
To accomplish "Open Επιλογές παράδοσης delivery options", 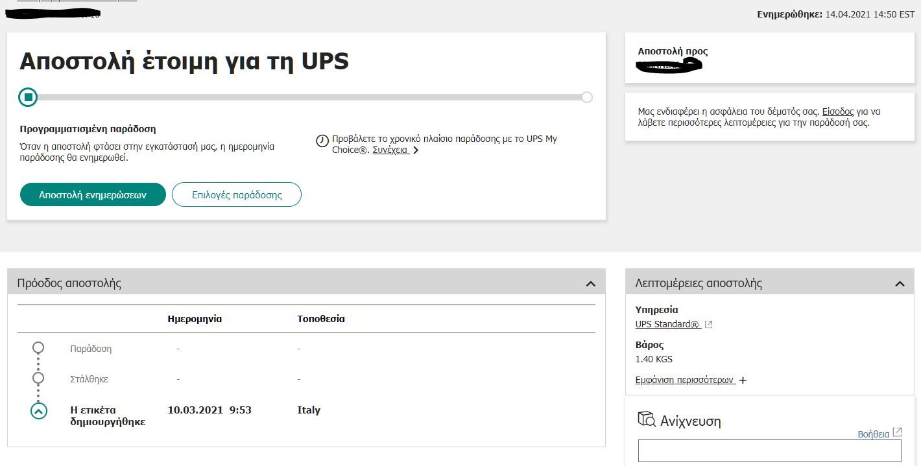I will click(x=237, y=194).
